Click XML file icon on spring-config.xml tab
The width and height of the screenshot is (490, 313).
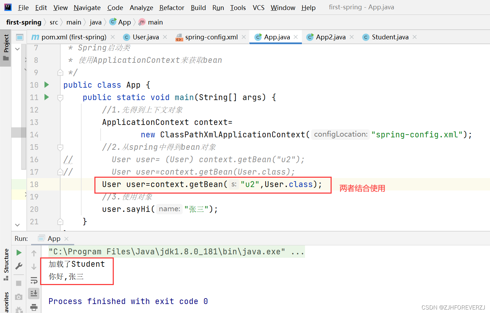pyautogui.click(x=179, y=37)
